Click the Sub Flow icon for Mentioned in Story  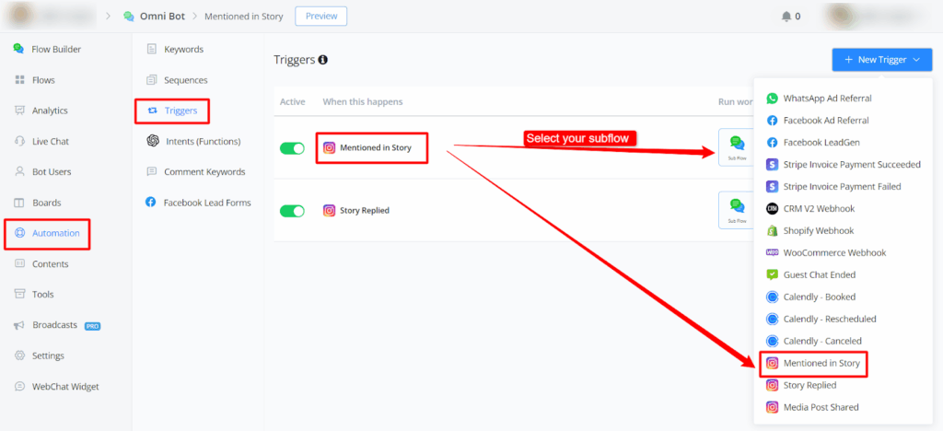(736, 146)
